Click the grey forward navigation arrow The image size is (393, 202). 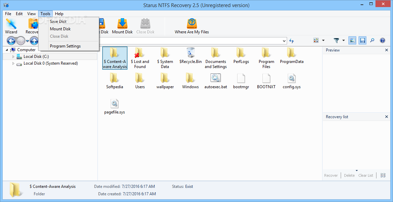pos(21,40)
